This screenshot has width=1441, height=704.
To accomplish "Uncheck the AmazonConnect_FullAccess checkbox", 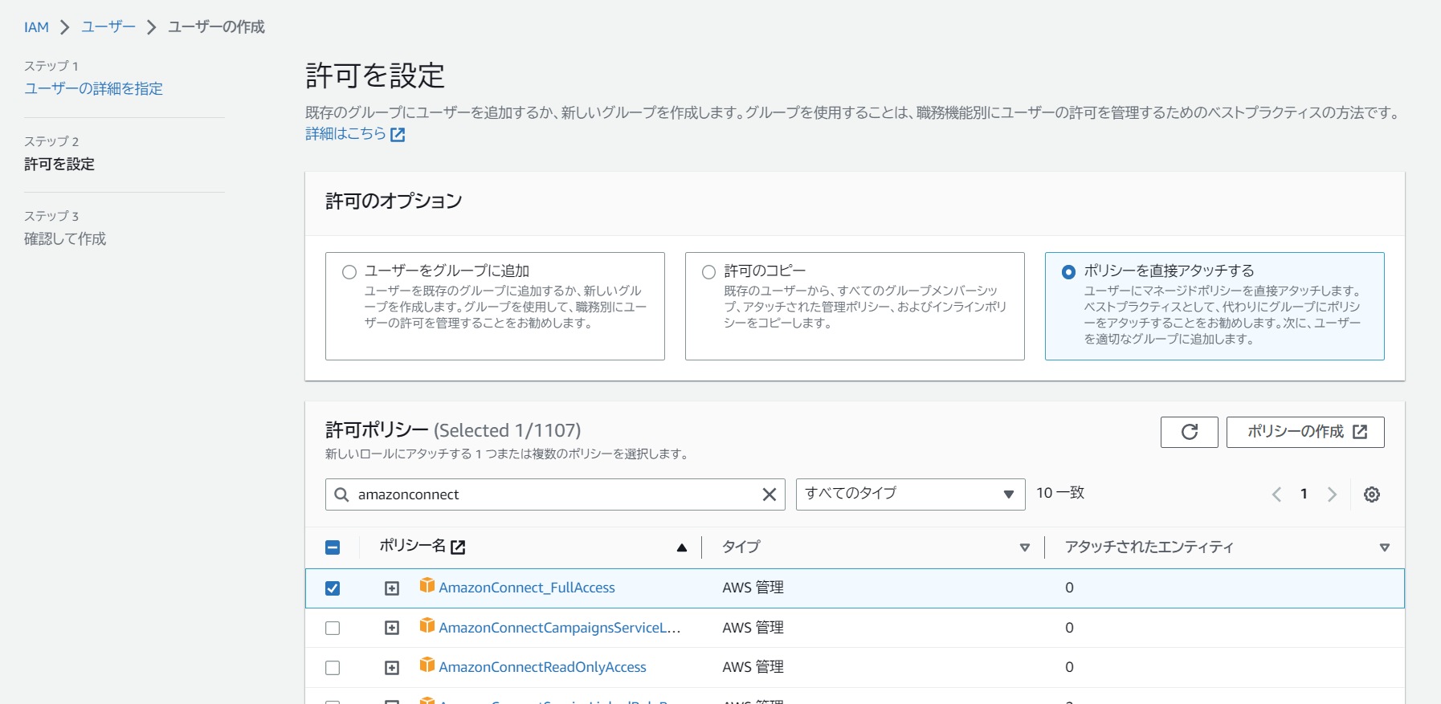I will tap(333, 588).
